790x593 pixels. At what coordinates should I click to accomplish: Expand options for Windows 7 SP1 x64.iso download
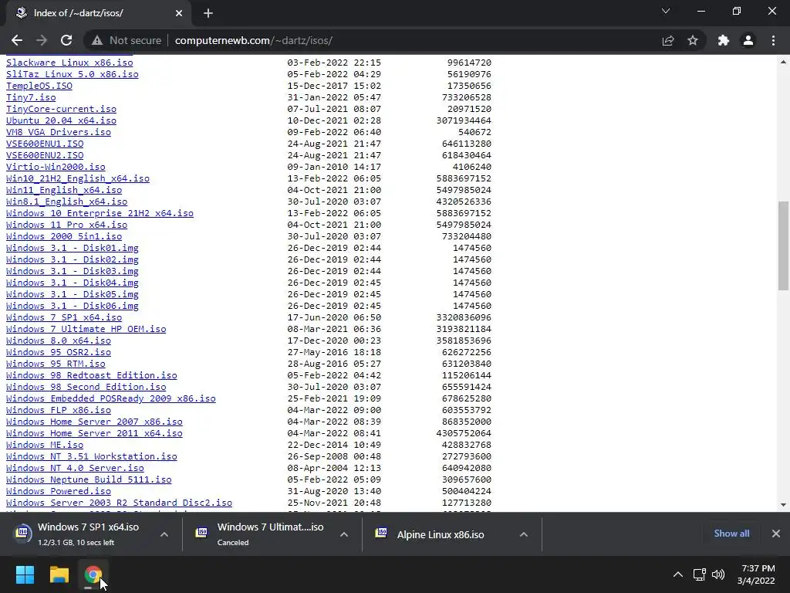pyautogui.click(x=164, y=534)
